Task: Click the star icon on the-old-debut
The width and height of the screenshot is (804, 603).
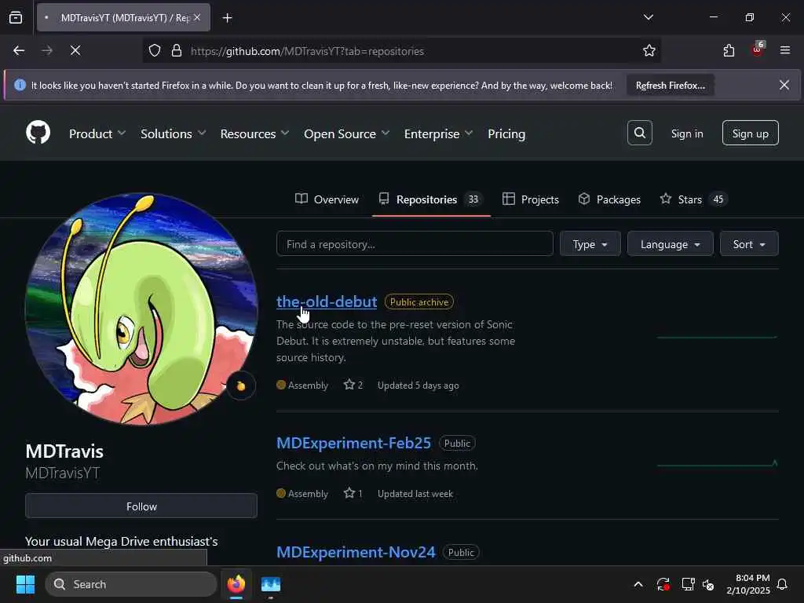Action: [349, 385]
